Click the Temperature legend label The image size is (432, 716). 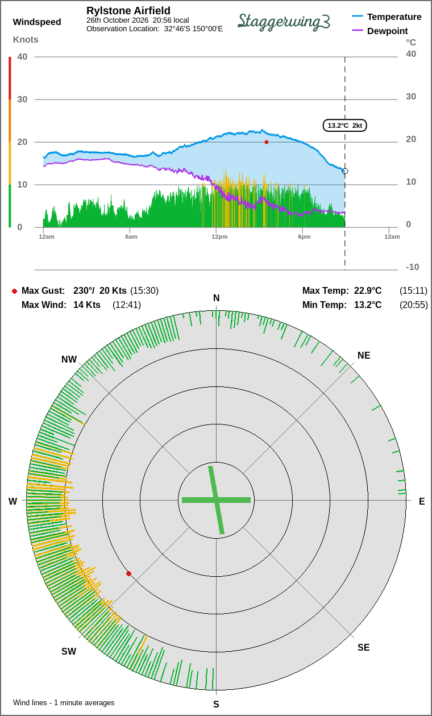tap(394, 16)
